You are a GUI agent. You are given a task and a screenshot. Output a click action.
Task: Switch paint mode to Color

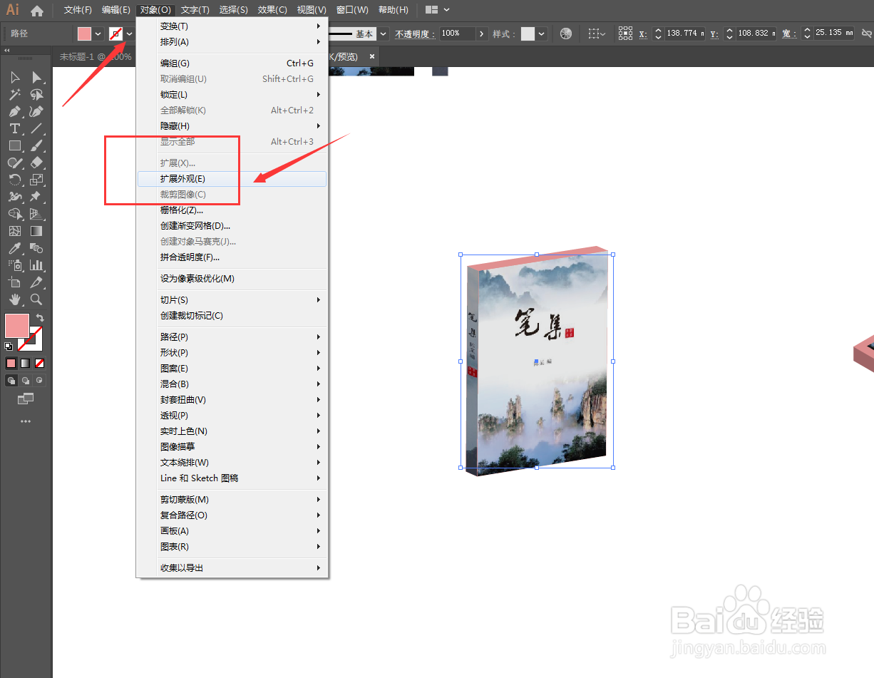point(11,363)
